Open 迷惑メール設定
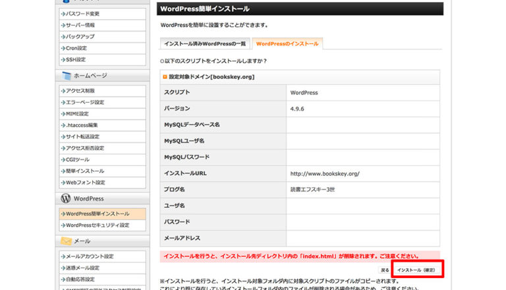506x290 pixels. [103, 268]
